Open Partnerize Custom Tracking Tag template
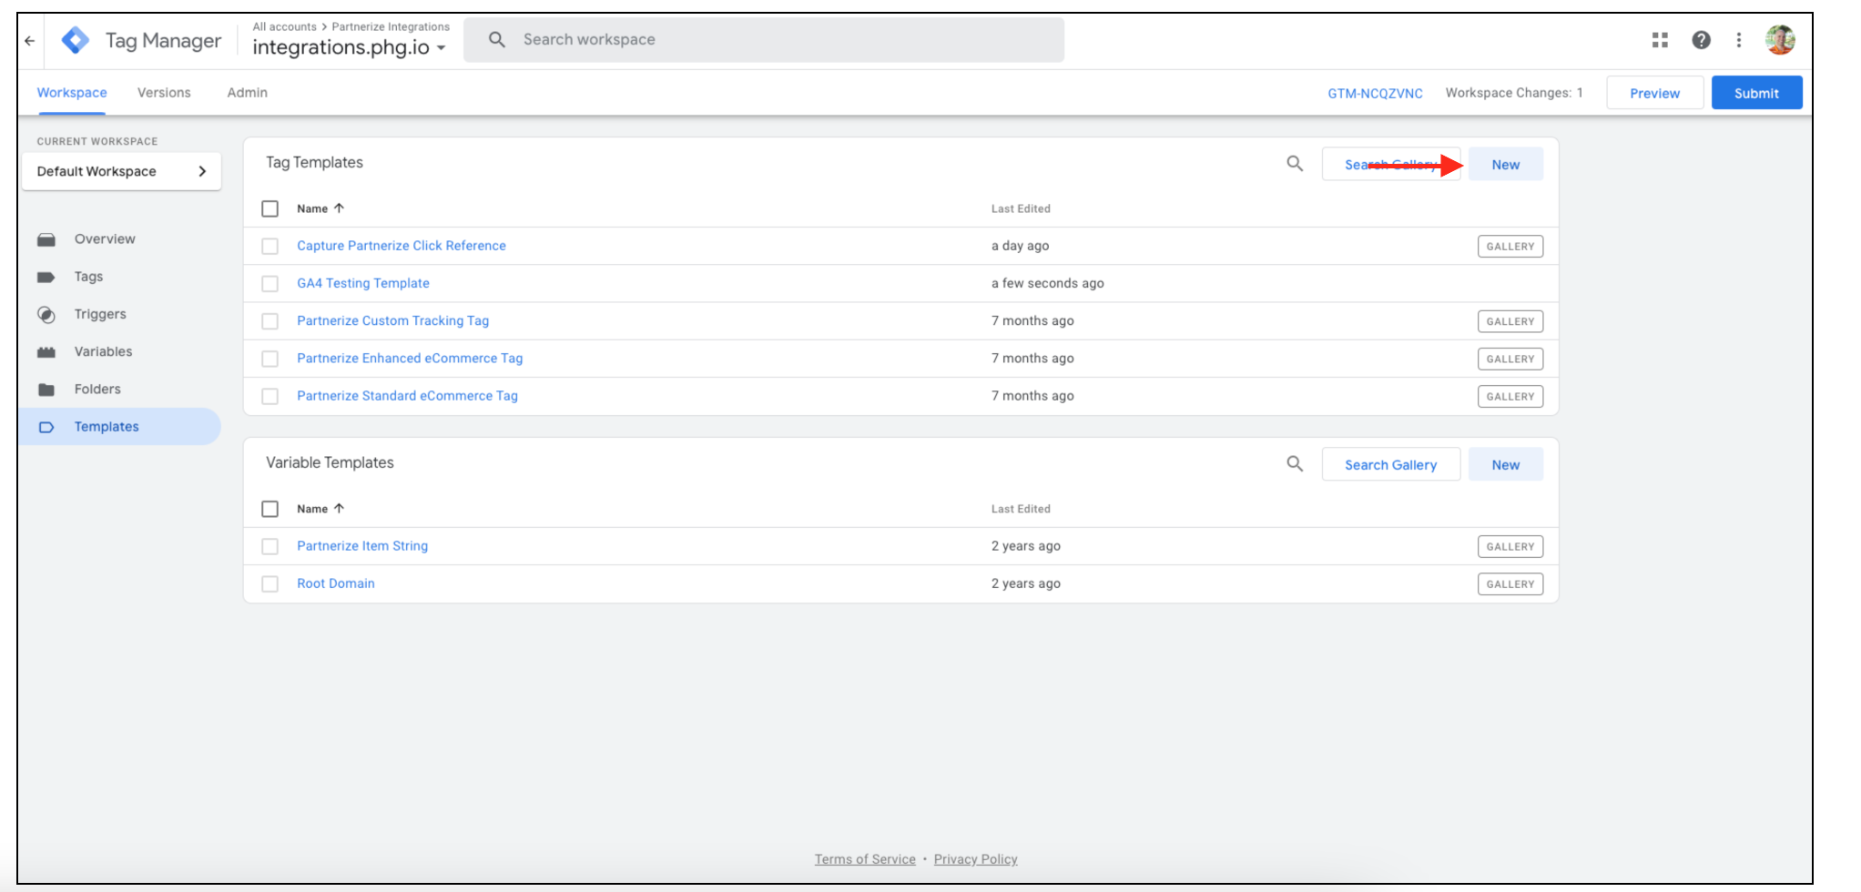Screen dimensions: 1861x892 [x=393, y=321]
